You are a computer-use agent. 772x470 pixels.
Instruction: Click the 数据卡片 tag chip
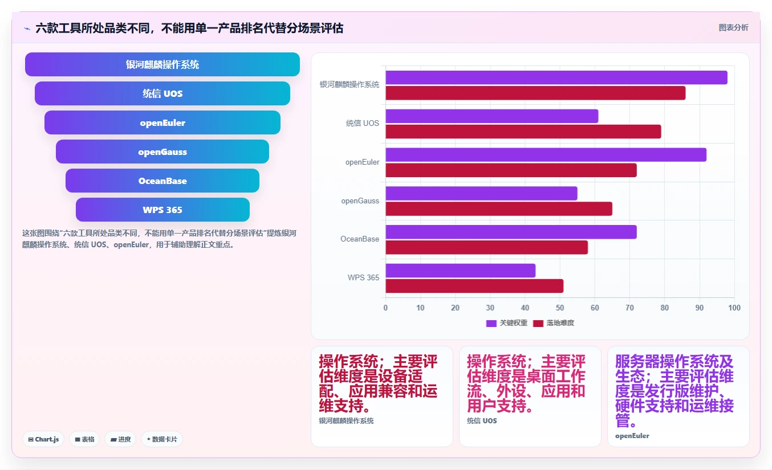point(162,439)
